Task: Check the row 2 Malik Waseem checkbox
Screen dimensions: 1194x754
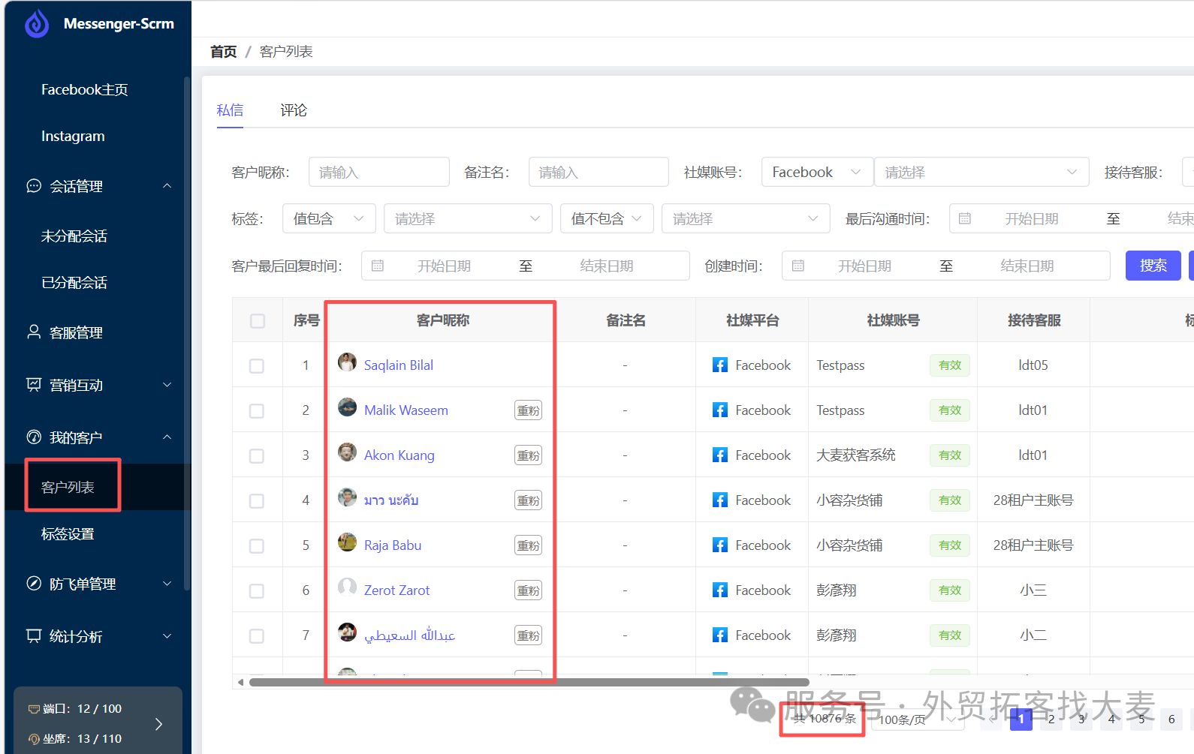Action: [257, 411]
